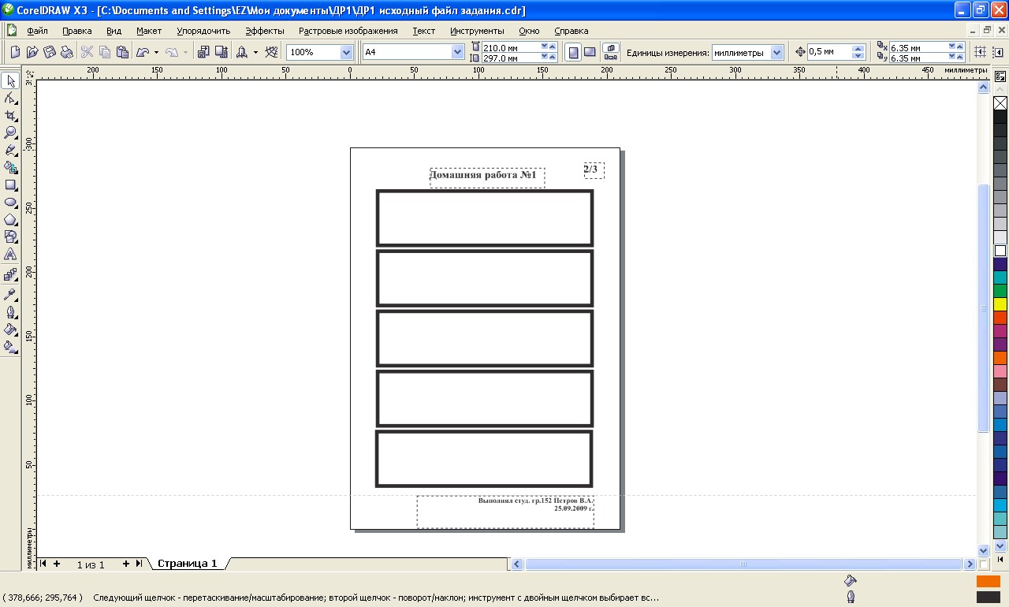The image size is (1009, 607).
Task: Select the Eyedropper tool
Action: click(x=11, y=294)
